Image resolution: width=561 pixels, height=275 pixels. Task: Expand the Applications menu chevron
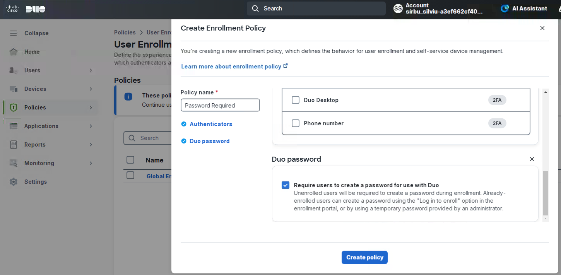coord(91,126)
